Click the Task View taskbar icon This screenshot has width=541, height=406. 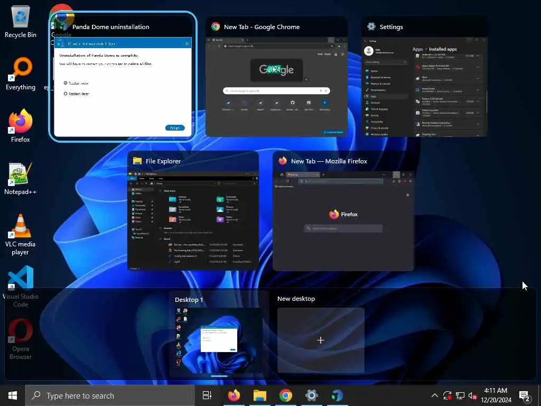click(207, 395)
